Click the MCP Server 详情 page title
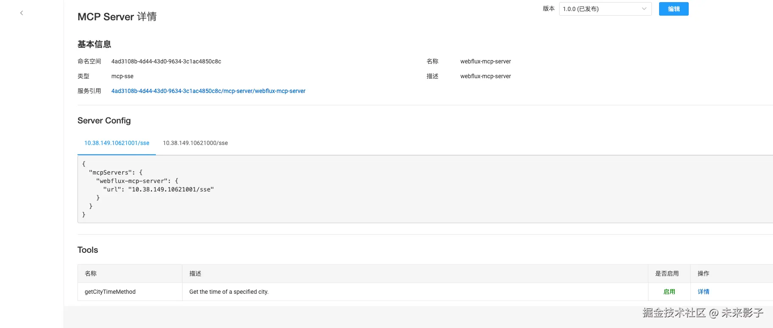This screenshot has width=773, height=328. [x=117, y=17]
